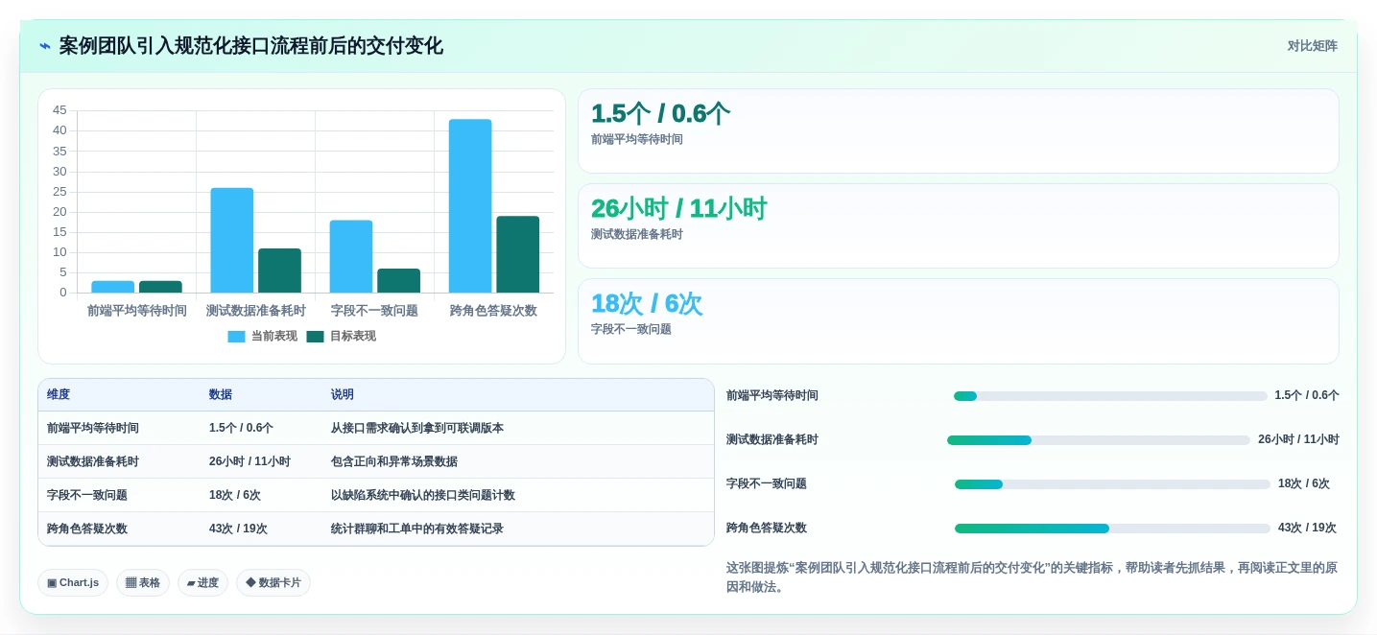Image resolution: width=1377 pixels, height=635 pixels.
Task: Click the chart axis label 跨角色答疑次数
Action: (493, 311)
